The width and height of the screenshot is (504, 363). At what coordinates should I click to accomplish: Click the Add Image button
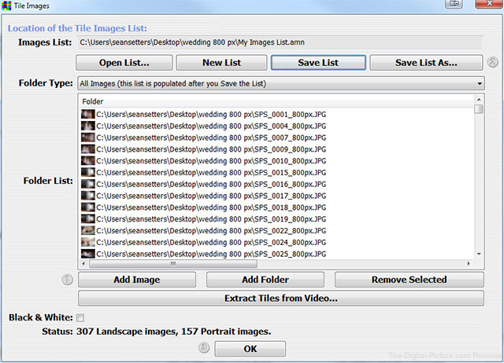pyautogui.click(x=137, y=280)
